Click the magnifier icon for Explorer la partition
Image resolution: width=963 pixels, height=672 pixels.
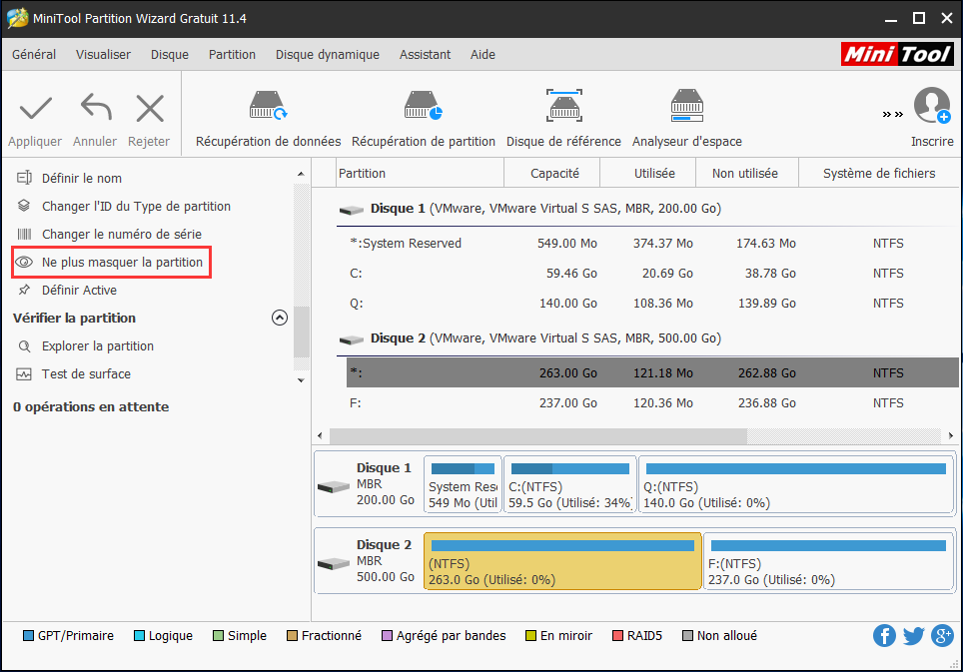pyautogui.click(x=24, y=346)
